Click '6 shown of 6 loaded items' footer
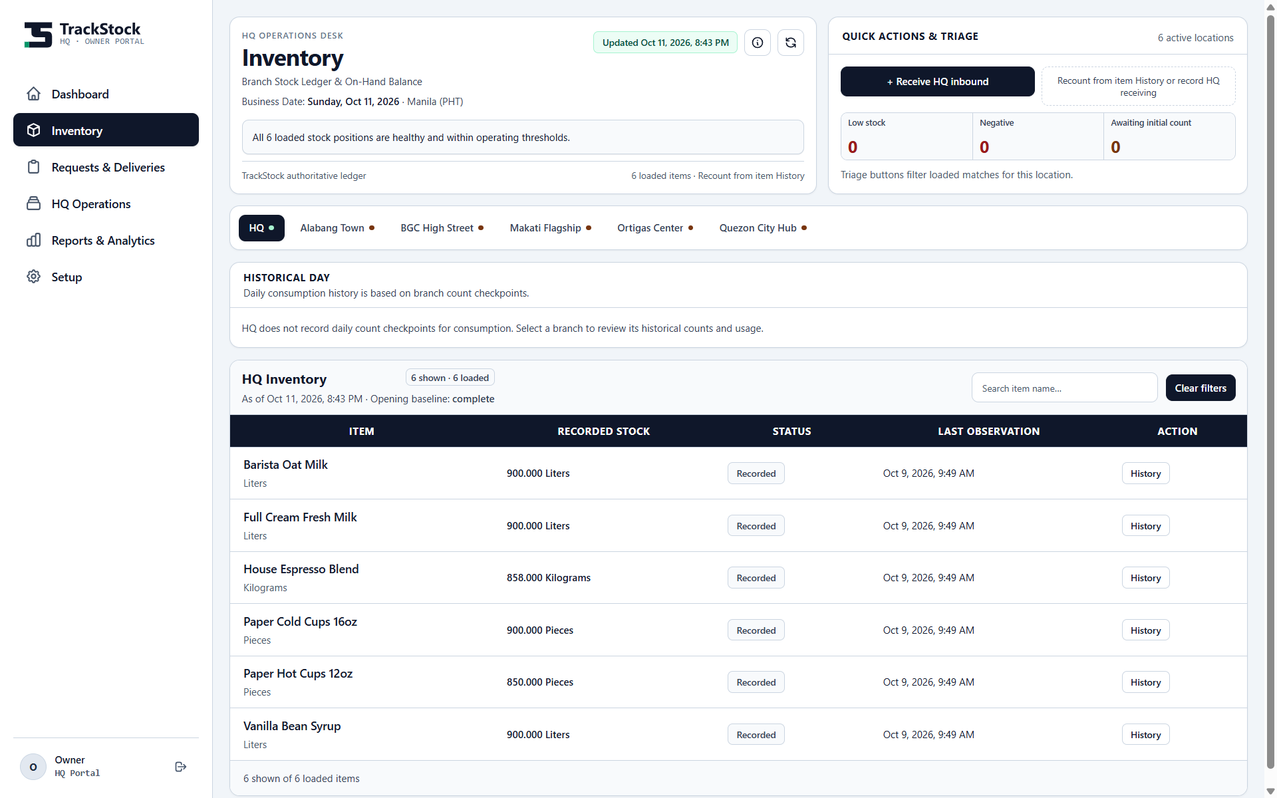This screenshot has width=1277, height=798. (301, 779)
